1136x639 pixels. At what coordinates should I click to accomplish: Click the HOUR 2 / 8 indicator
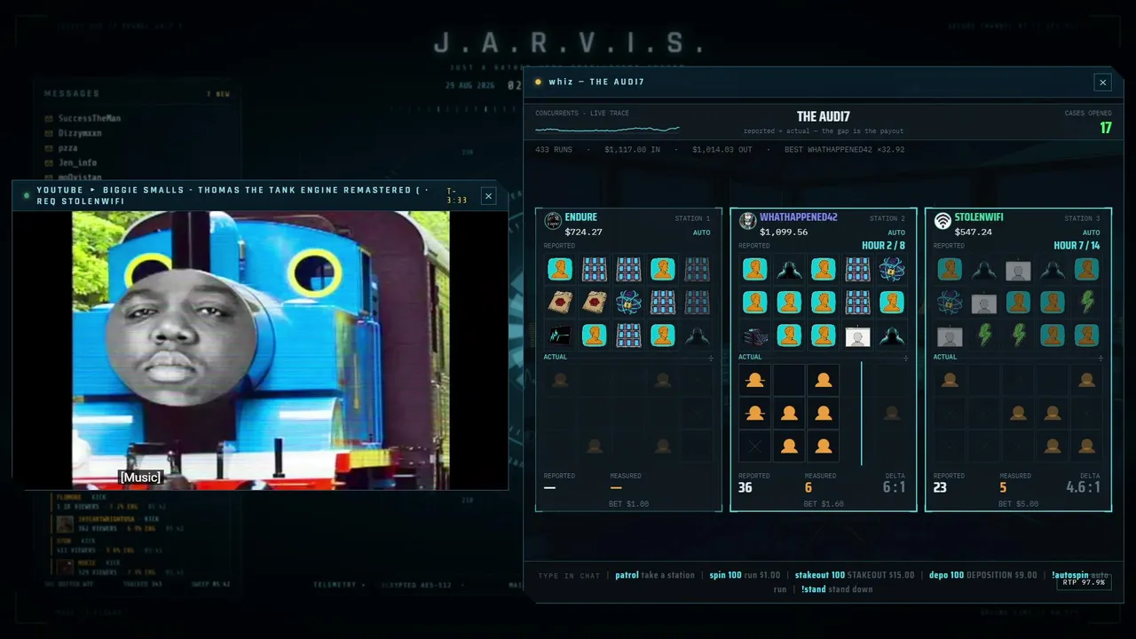point(884,246)
